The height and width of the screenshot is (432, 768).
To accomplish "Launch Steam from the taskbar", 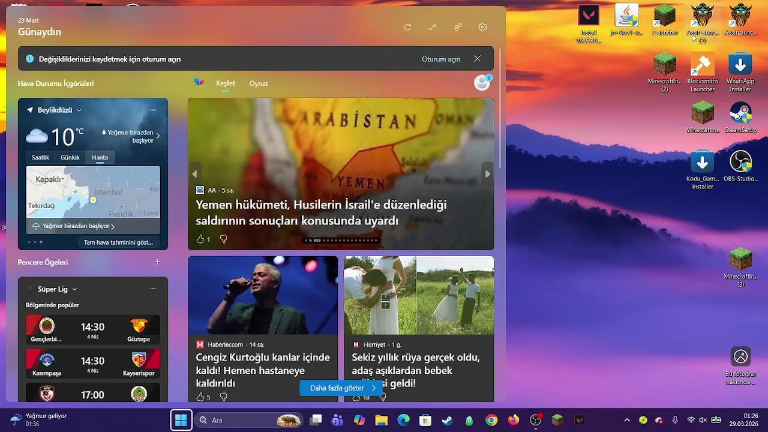I will tap(448, 420).
